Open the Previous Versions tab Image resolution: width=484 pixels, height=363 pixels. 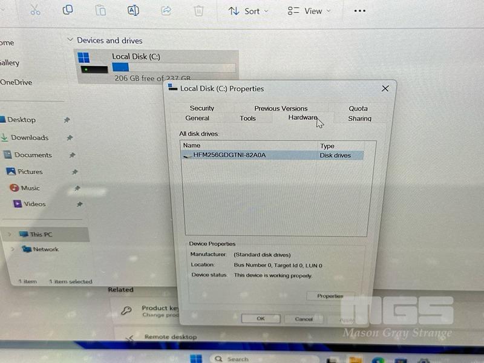tap(281, 108)
